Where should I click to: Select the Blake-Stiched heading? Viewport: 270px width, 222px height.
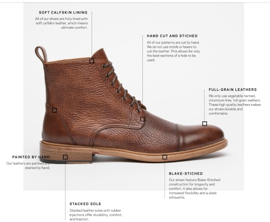pyautogui.click(x=186, y=173)
